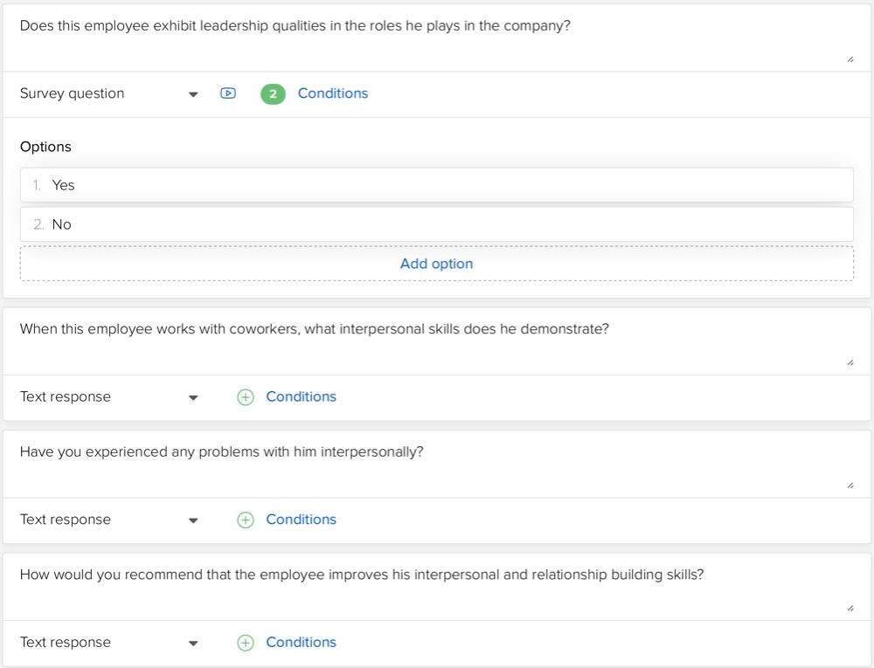Click the video attachment icon beside Survey question
The height and width of the screenshot is (668, 874).
[x=228, y=93]
